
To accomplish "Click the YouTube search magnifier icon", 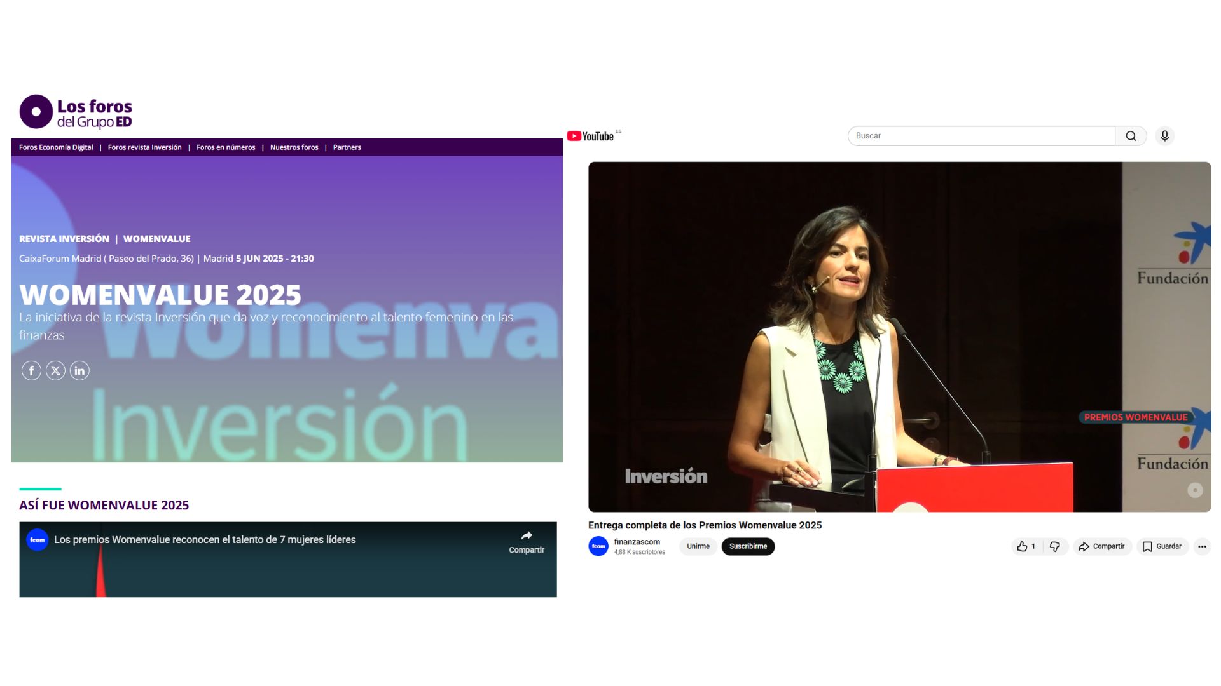I will [x=1131, y=136].
